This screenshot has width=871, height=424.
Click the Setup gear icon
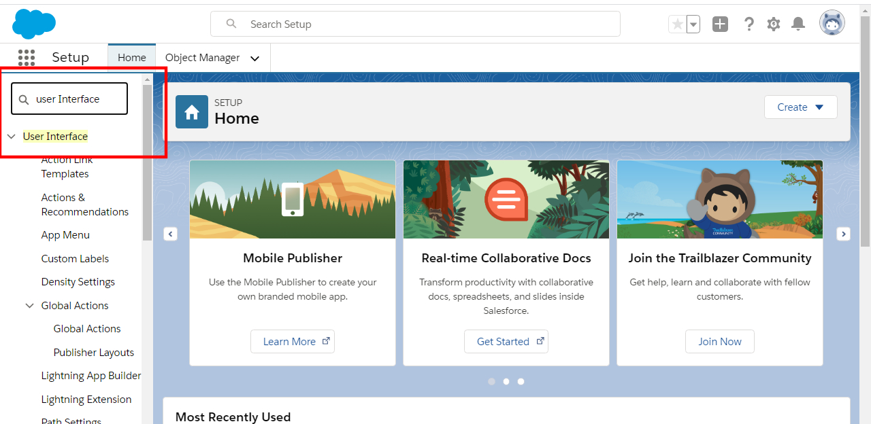[774, 23]
